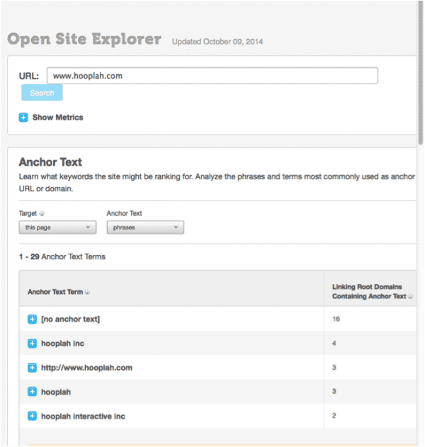Click info icon beside Anchor Text Term header
425x447 pixels.
point(88,292)
